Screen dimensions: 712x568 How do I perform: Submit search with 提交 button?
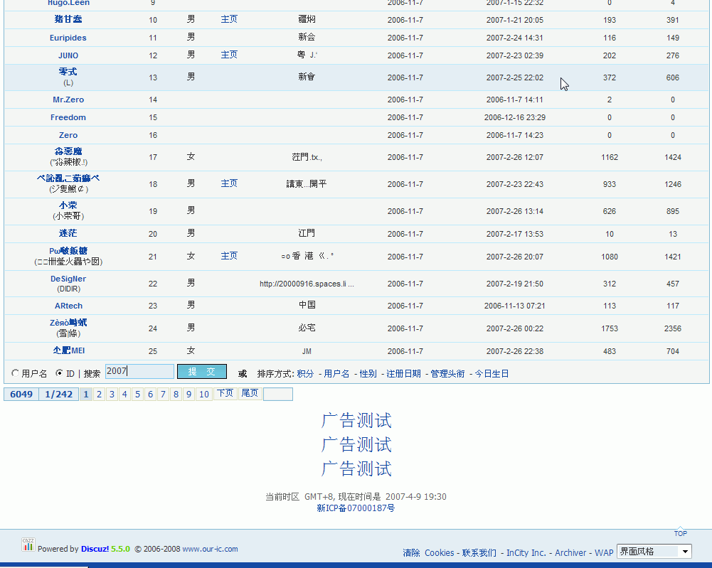[x=201, y=372]
